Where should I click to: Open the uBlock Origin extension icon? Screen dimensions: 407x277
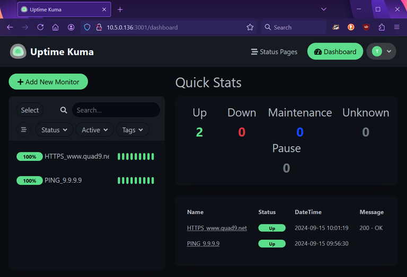tap(366, 27)
